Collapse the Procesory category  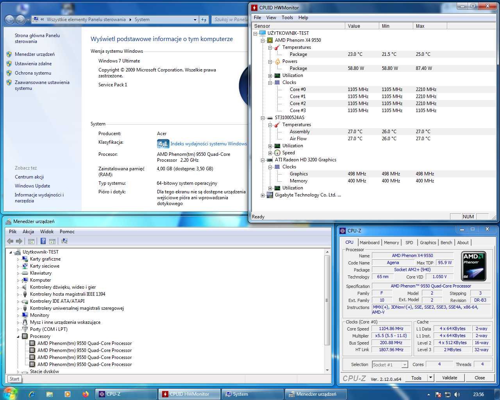tap(18, 336)
